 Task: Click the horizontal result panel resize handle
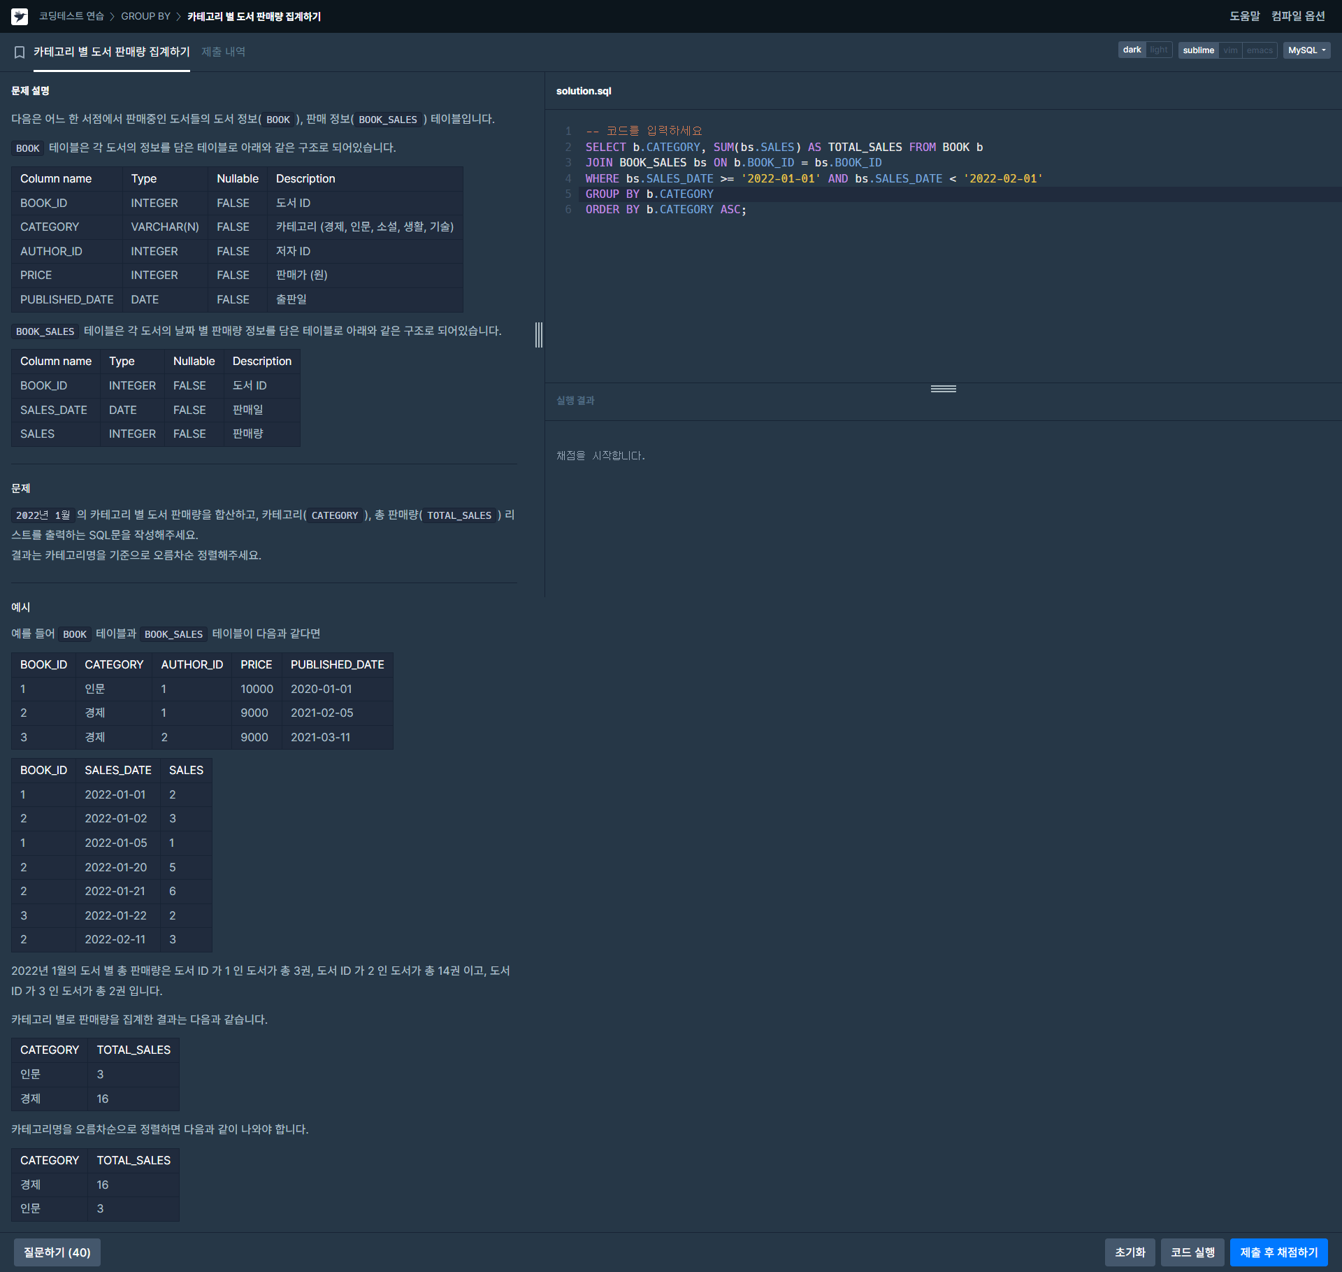pos(943,389)
